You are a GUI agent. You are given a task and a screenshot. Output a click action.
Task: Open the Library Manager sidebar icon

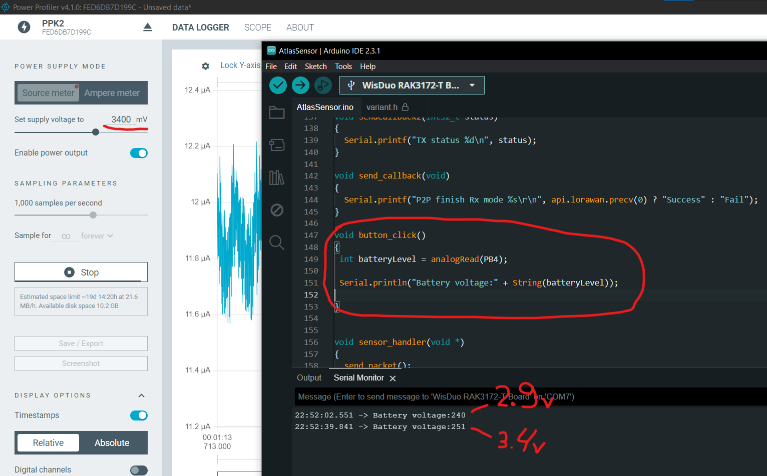tap(277, 177)
